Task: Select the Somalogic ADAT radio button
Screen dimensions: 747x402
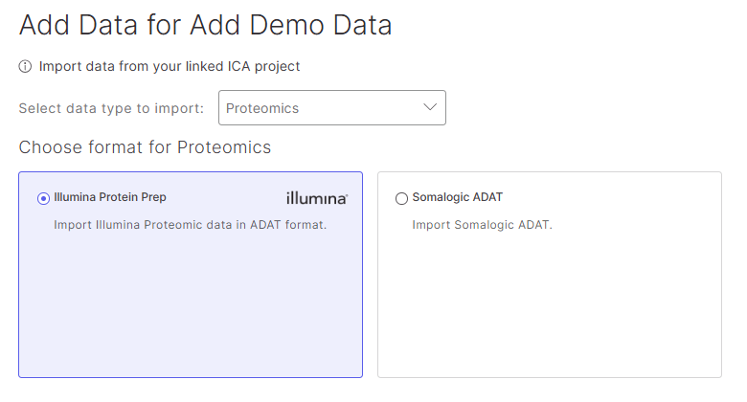Action: tap(401, 198)
